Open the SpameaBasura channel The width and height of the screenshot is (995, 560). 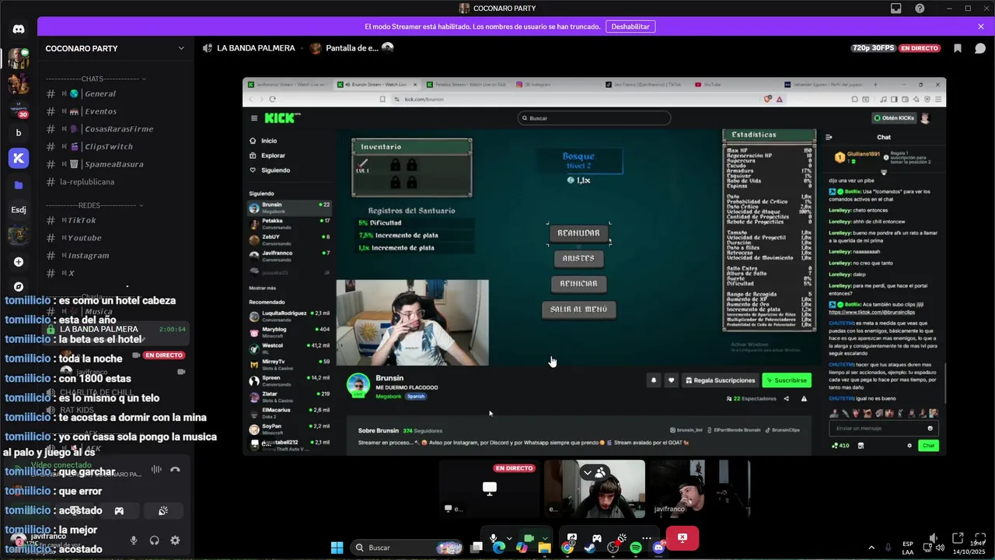(x=115, y=164)
